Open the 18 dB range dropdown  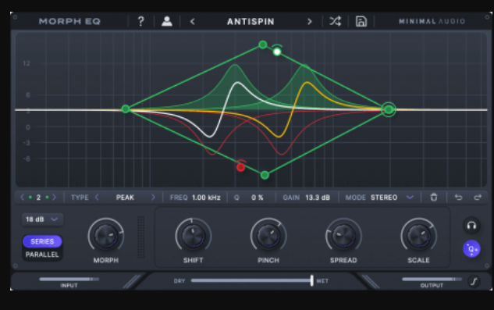click(42, 219)
